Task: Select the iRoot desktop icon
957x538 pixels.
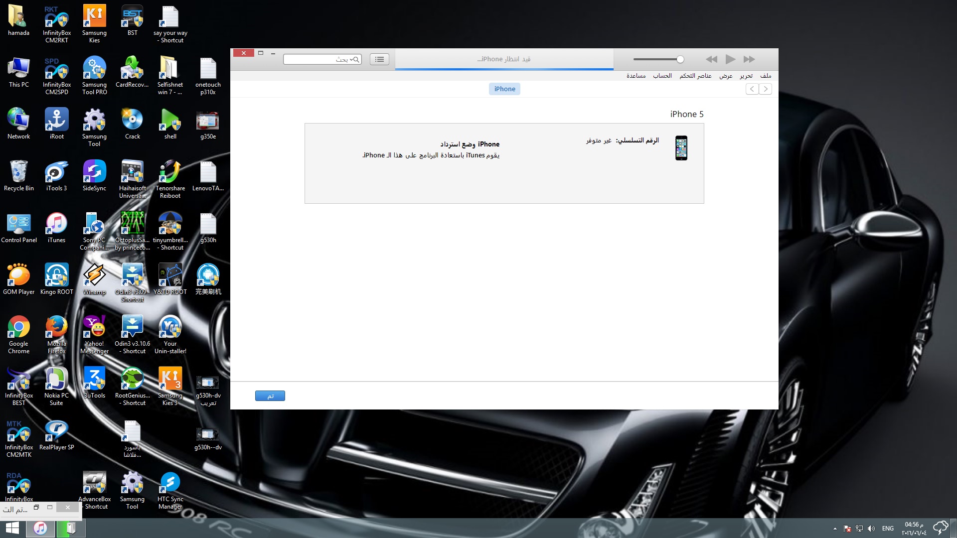Action: [56, 124]
